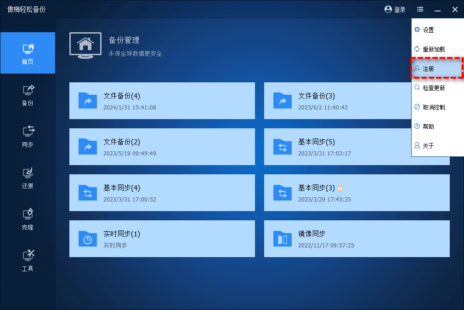The height and width of the screenshot is (310, 464).
Task: Select the 镜像同步 task card
Action: coord(356,239)
